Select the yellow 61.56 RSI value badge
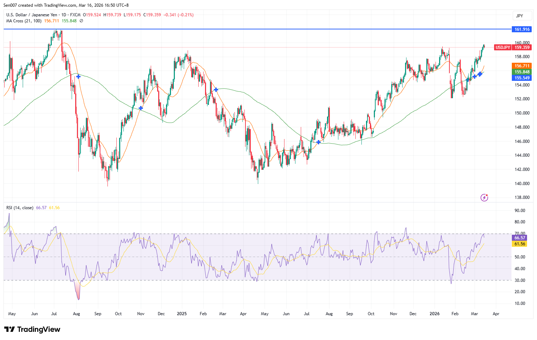Viewport: 537px width, 340px height. [519, 244]
